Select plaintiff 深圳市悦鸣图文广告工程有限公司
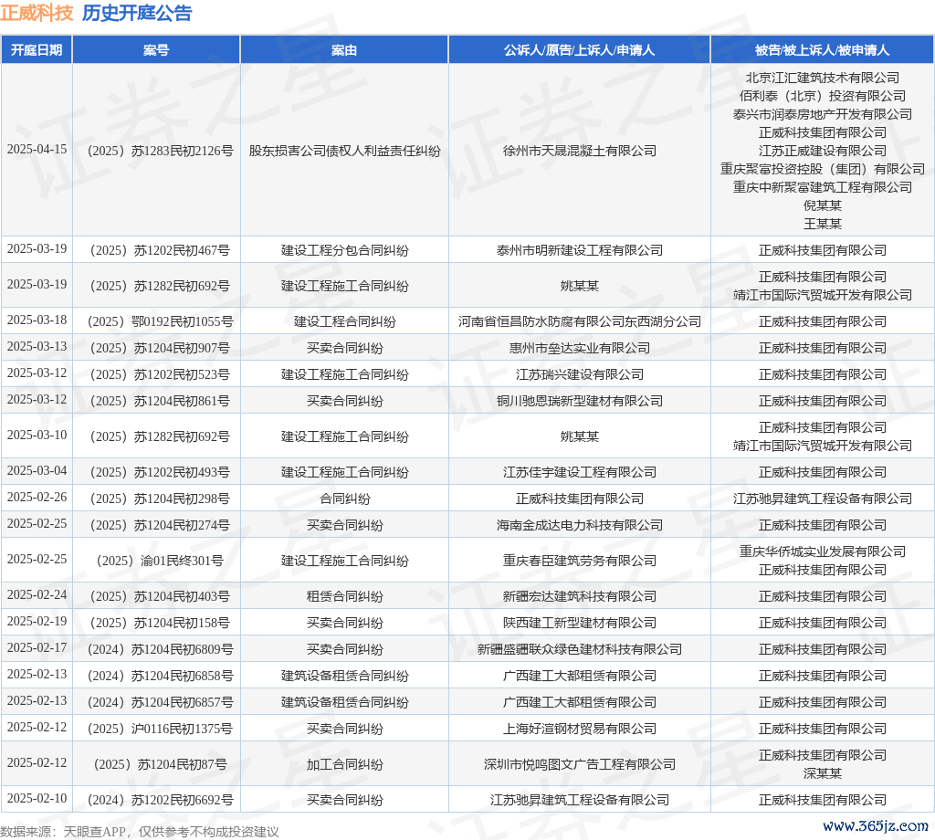 [580, 765]
